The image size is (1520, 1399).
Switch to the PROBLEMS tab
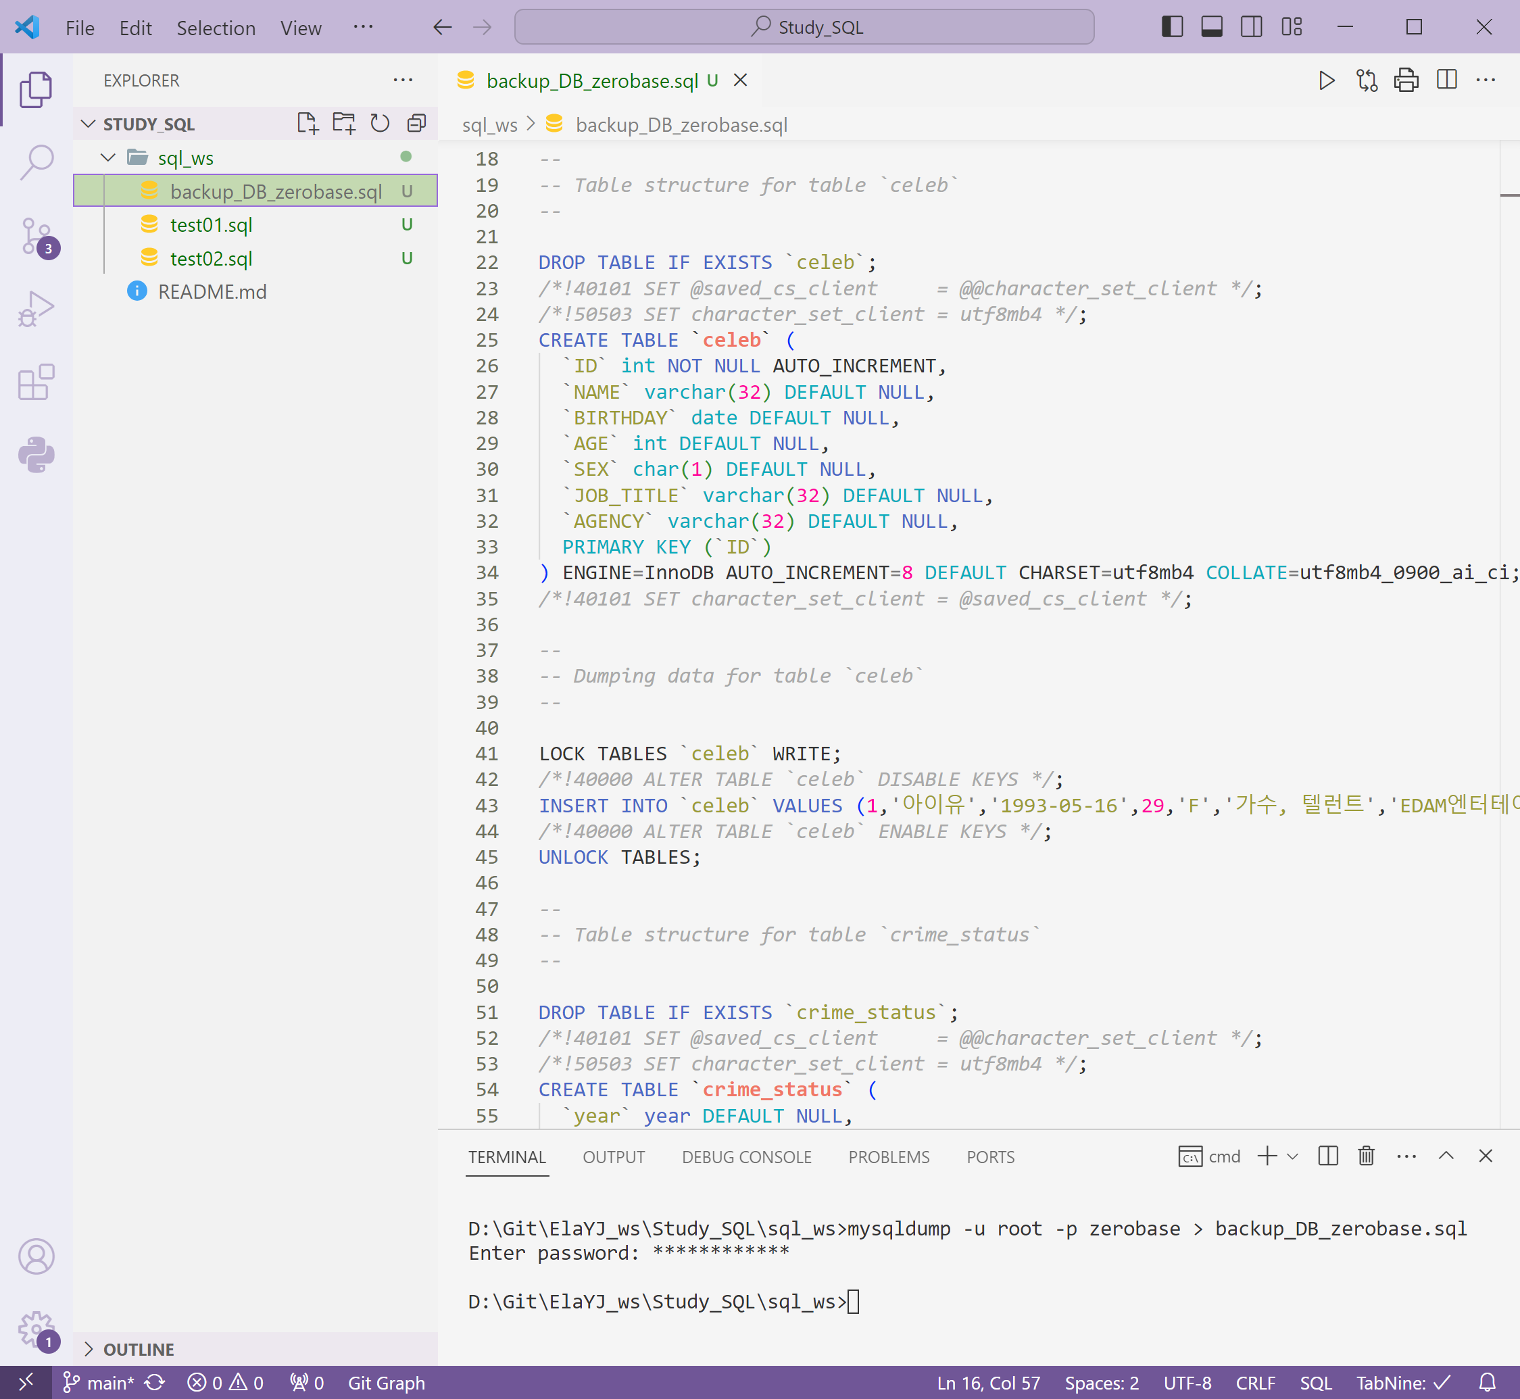click(x=888, y=1157)
